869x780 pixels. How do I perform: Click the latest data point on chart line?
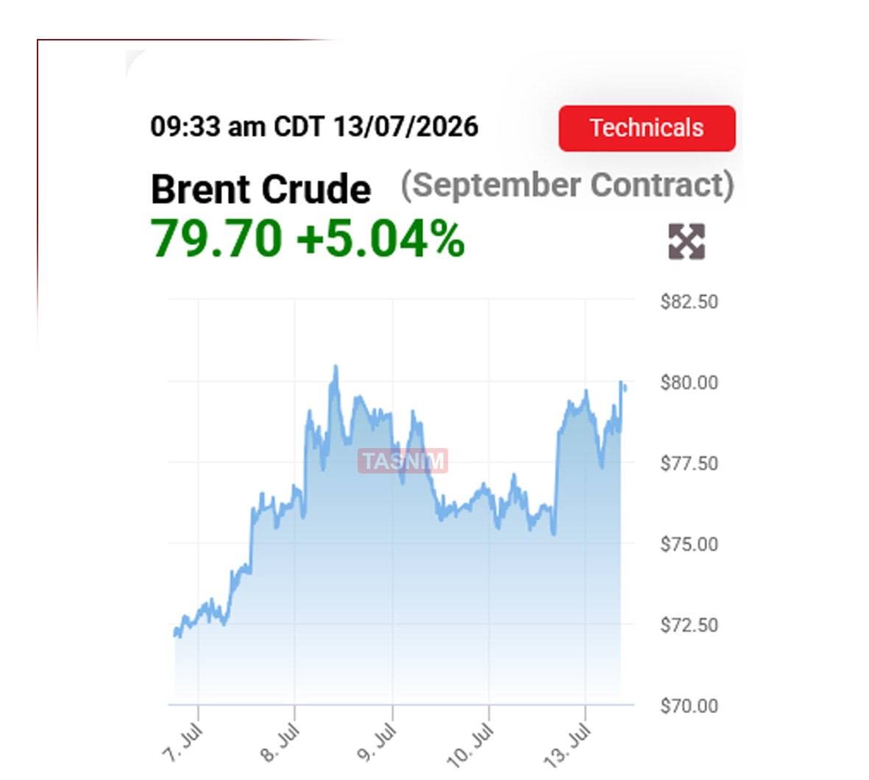625,389
